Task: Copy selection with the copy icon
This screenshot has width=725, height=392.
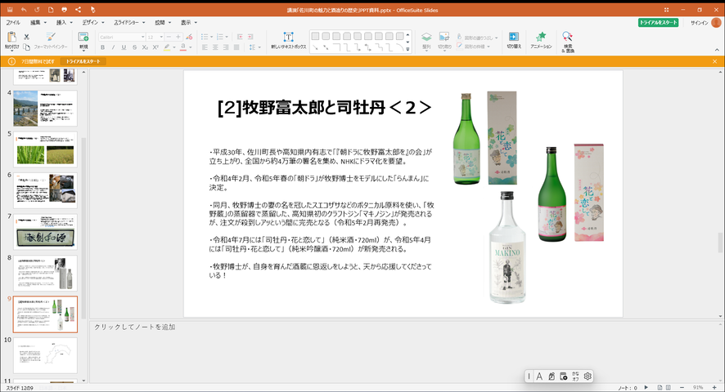Action: pos(26,47)
